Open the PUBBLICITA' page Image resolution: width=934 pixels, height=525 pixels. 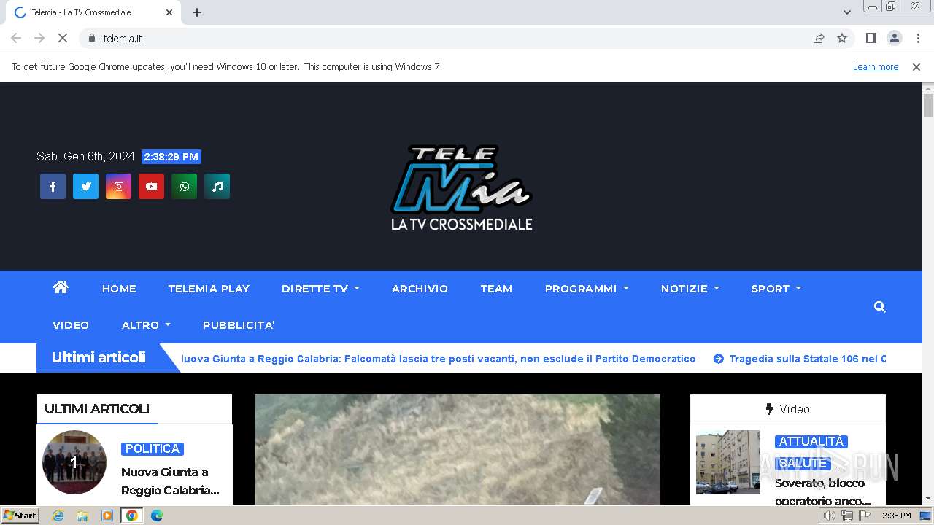239,325
